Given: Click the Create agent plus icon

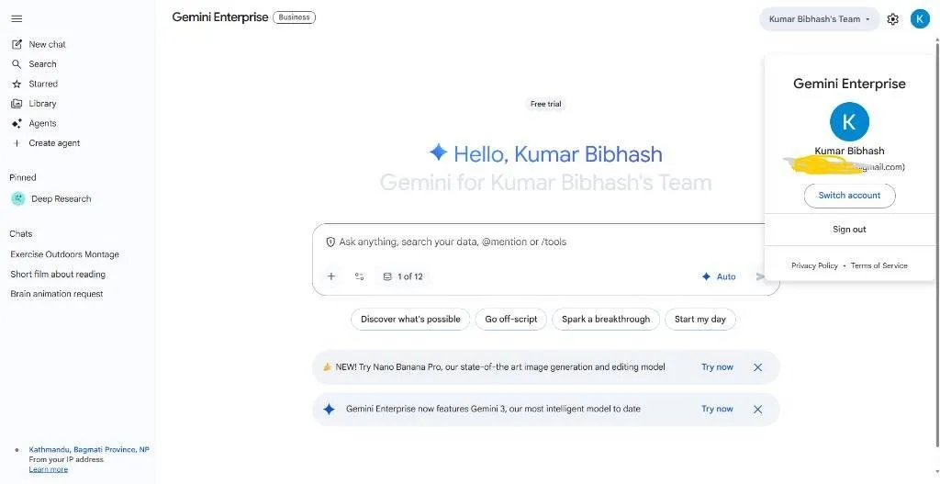Looking at the screenshot, I should [x=17, y=143].
